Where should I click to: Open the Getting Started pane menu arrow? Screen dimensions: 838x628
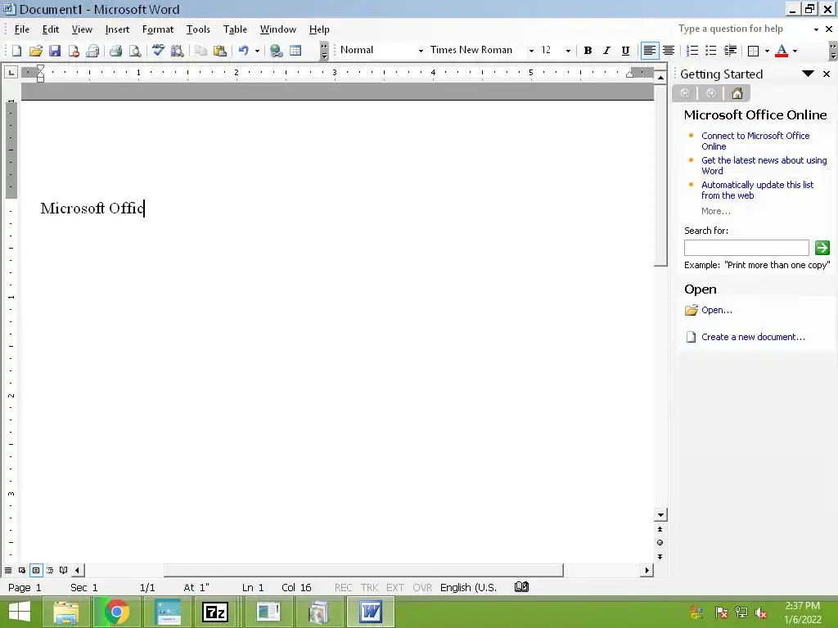pyautogui.click(x=808, y=74)
